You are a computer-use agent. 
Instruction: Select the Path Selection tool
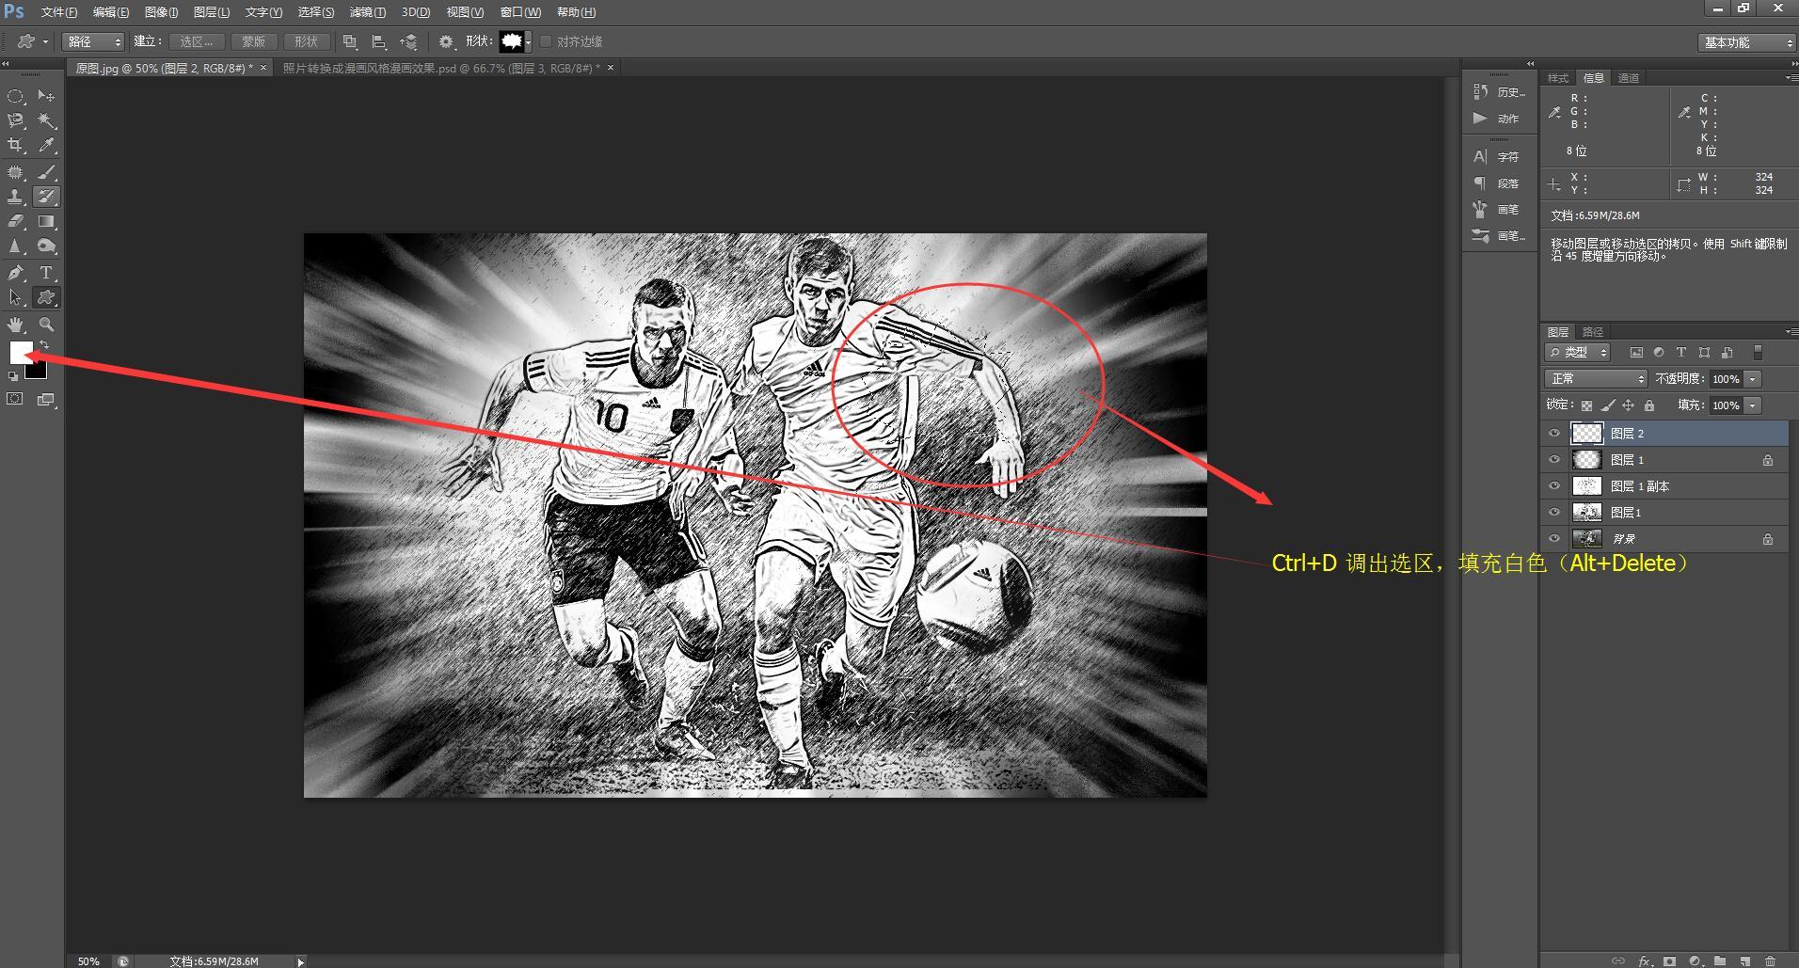tap(15, 297)
